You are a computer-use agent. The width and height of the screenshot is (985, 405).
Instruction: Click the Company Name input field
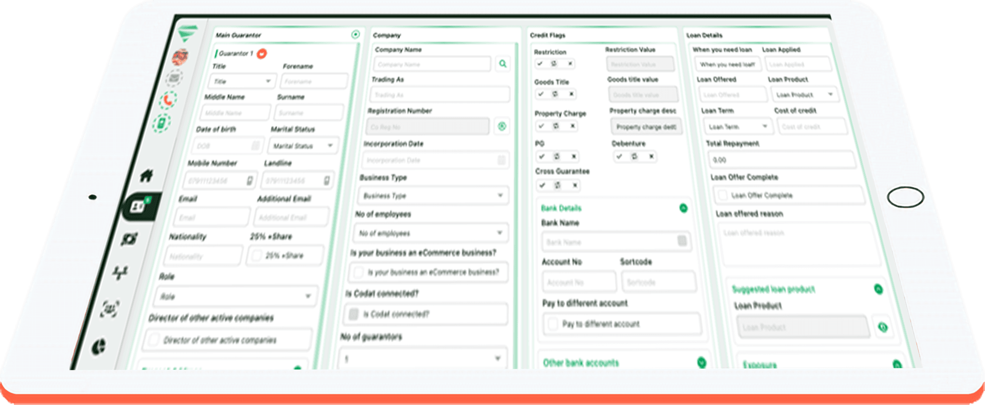[x=432, y=64]
